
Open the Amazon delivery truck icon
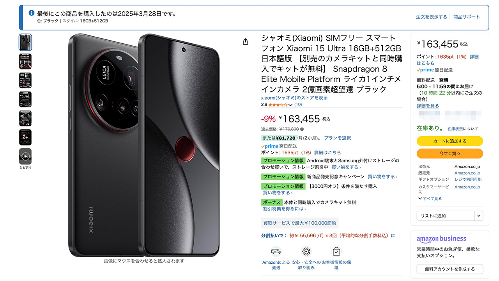pyautogui.click(x=276, y=251)
